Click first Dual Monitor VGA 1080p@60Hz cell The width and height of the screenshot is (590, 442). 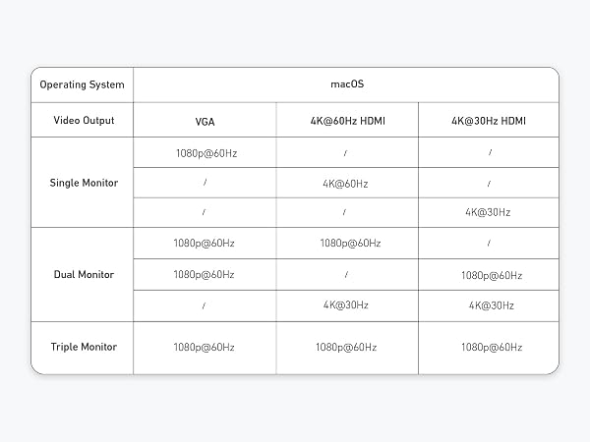click(x=205, y=244)
